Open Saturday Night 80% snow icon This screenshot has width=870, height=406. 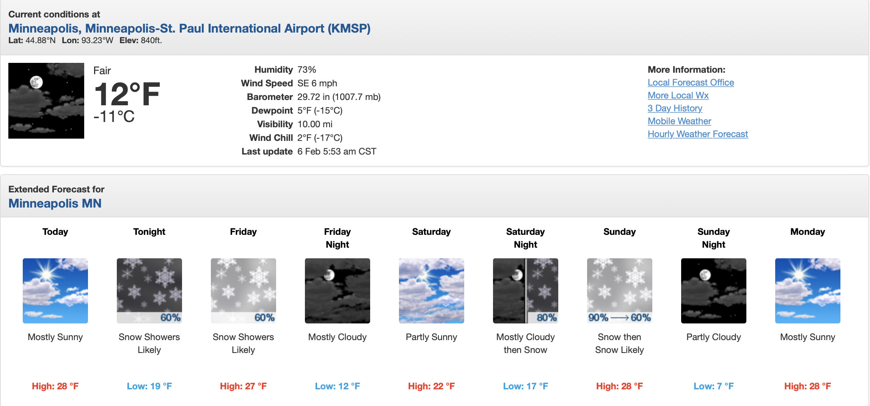(x=526, y=291)
